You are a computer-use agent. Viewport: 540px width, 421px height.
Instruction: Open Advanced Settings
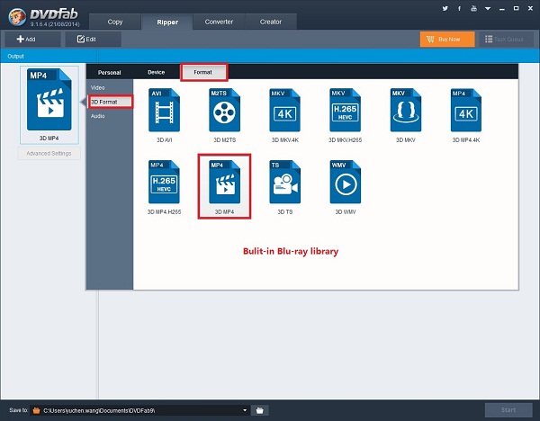pyautogui.click(x=49, y=154)
